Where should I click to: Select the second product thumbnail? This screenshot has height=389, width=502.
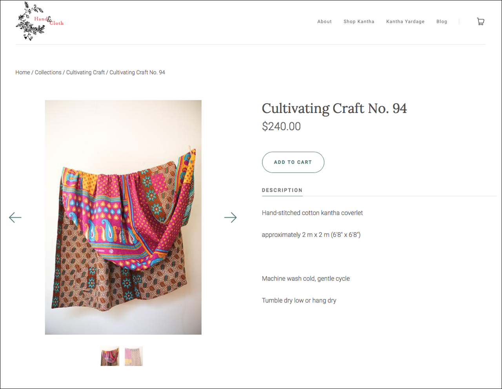133,356
